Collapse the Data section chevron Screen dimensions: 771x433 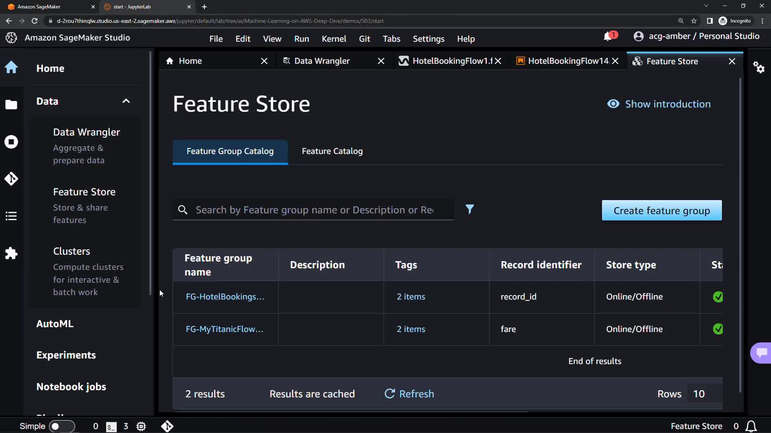coord(126,101)
